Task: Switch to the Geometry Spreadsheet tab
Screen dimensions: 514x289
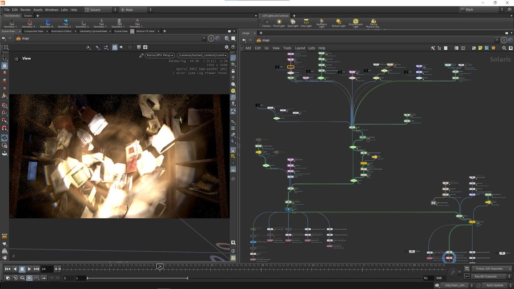Action: point(95,31)
